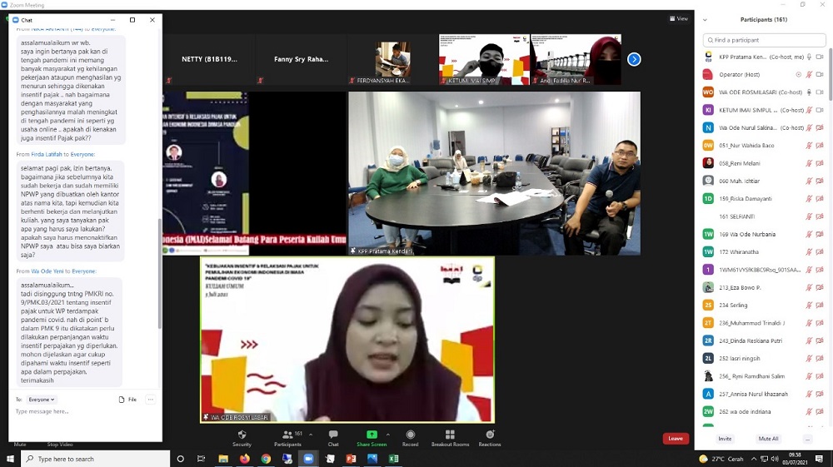Screen dimensions: 833x467
Task: Open the View layout menu
Action: tap(679, 18)
